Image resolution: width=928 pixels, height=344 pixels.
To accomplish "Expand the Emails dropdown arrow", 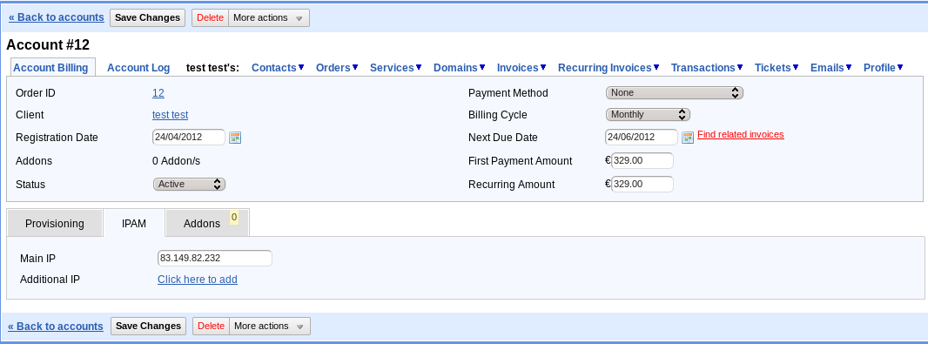I will [x=849, y=67].
